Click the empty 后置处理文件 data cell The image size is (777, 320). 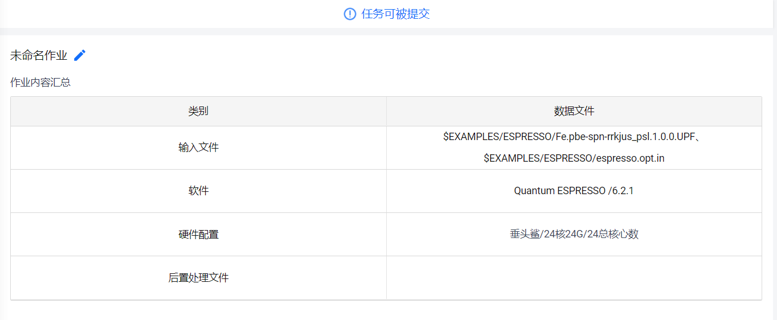(x=574, y=277)
